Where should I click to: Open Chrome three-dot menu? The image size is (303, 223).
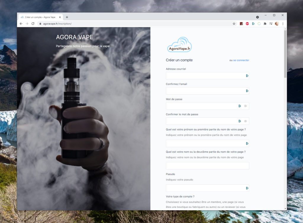click(x=283, y=24)
